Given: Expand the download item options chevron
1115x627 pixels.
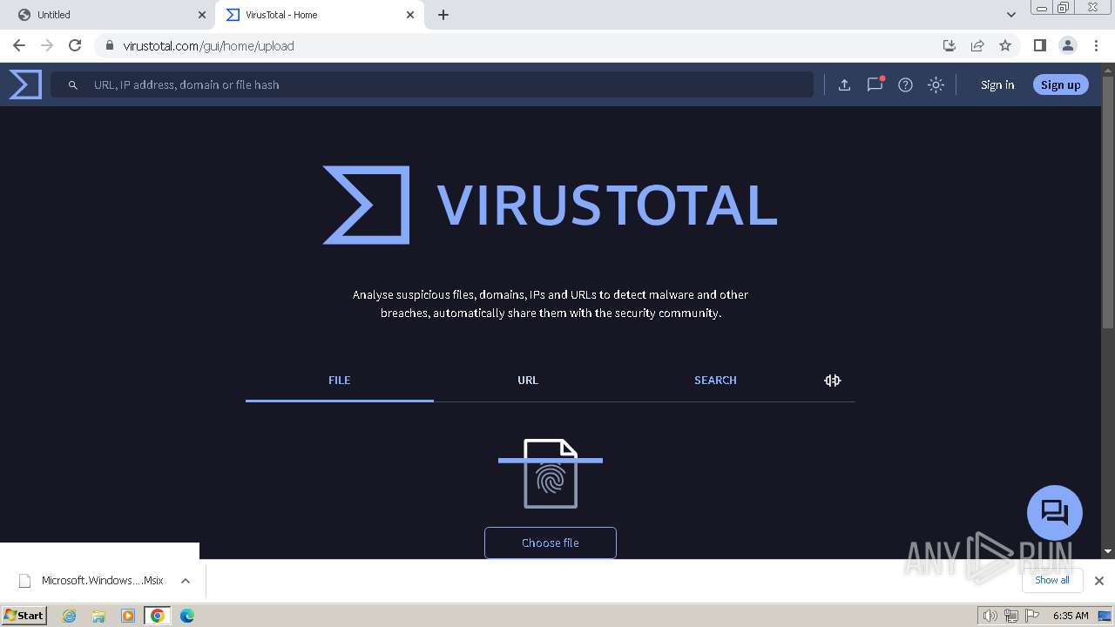Looking at the screenshot, I should [186, 581].
